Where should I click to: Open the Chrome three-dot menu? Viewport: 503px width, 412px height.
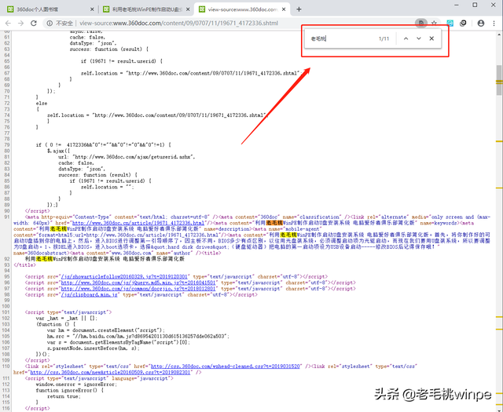pos(494,23)
